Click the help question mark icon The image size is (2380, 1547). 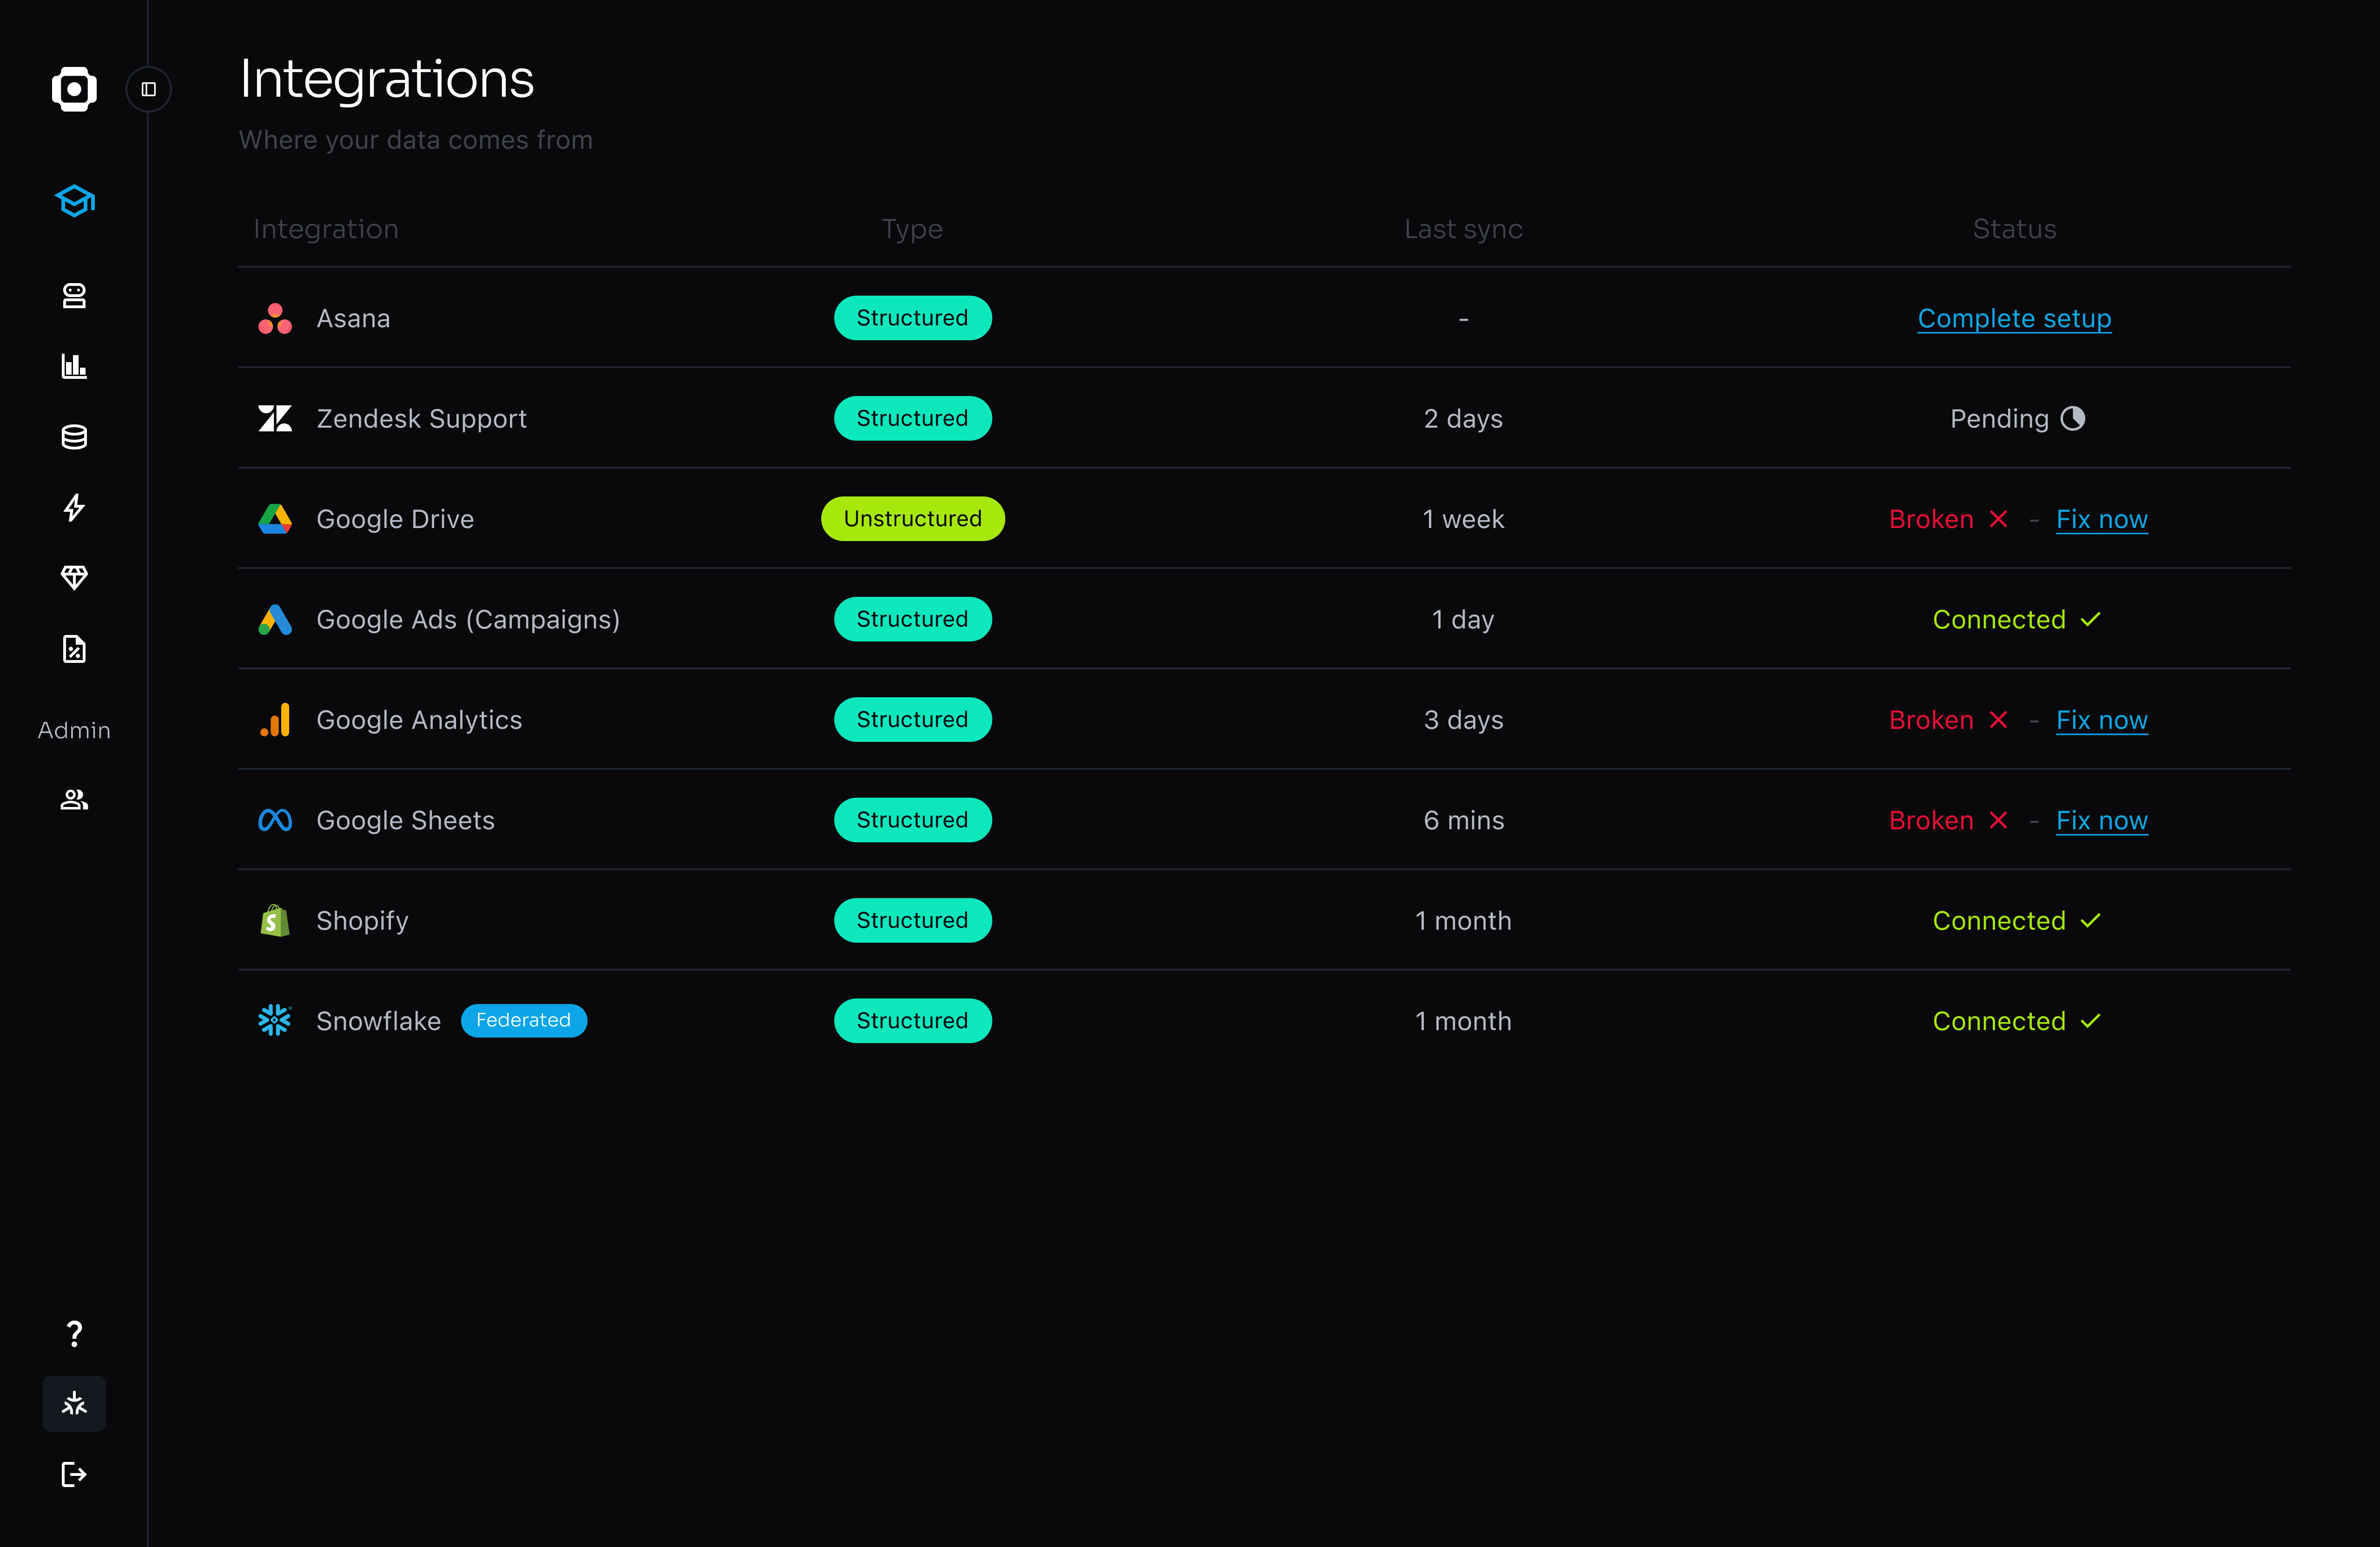coord(74,1333)
